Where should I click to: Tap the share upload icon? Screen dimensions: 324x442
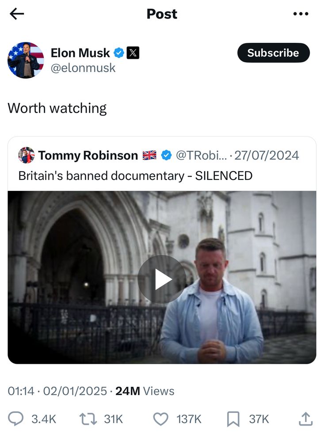pos(305,419)
